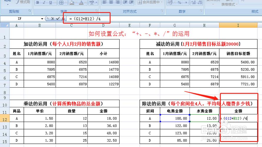
Task: Open the 对齐方式 alignment dialog launcher
Action: tap(162, 11)
